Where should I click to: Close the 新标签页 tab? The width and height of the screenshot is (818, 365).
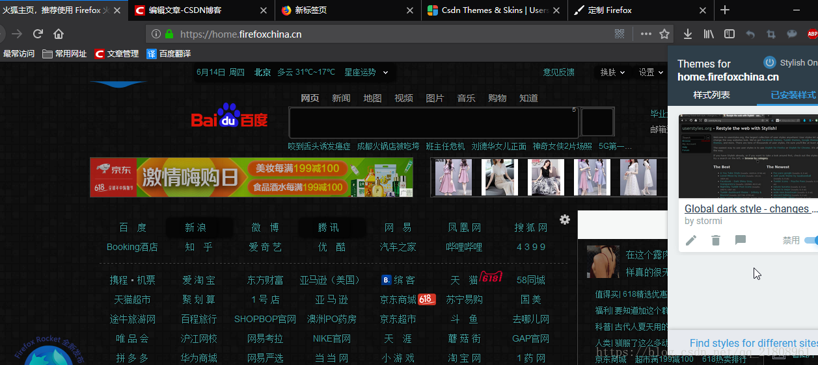click(409, 10)
